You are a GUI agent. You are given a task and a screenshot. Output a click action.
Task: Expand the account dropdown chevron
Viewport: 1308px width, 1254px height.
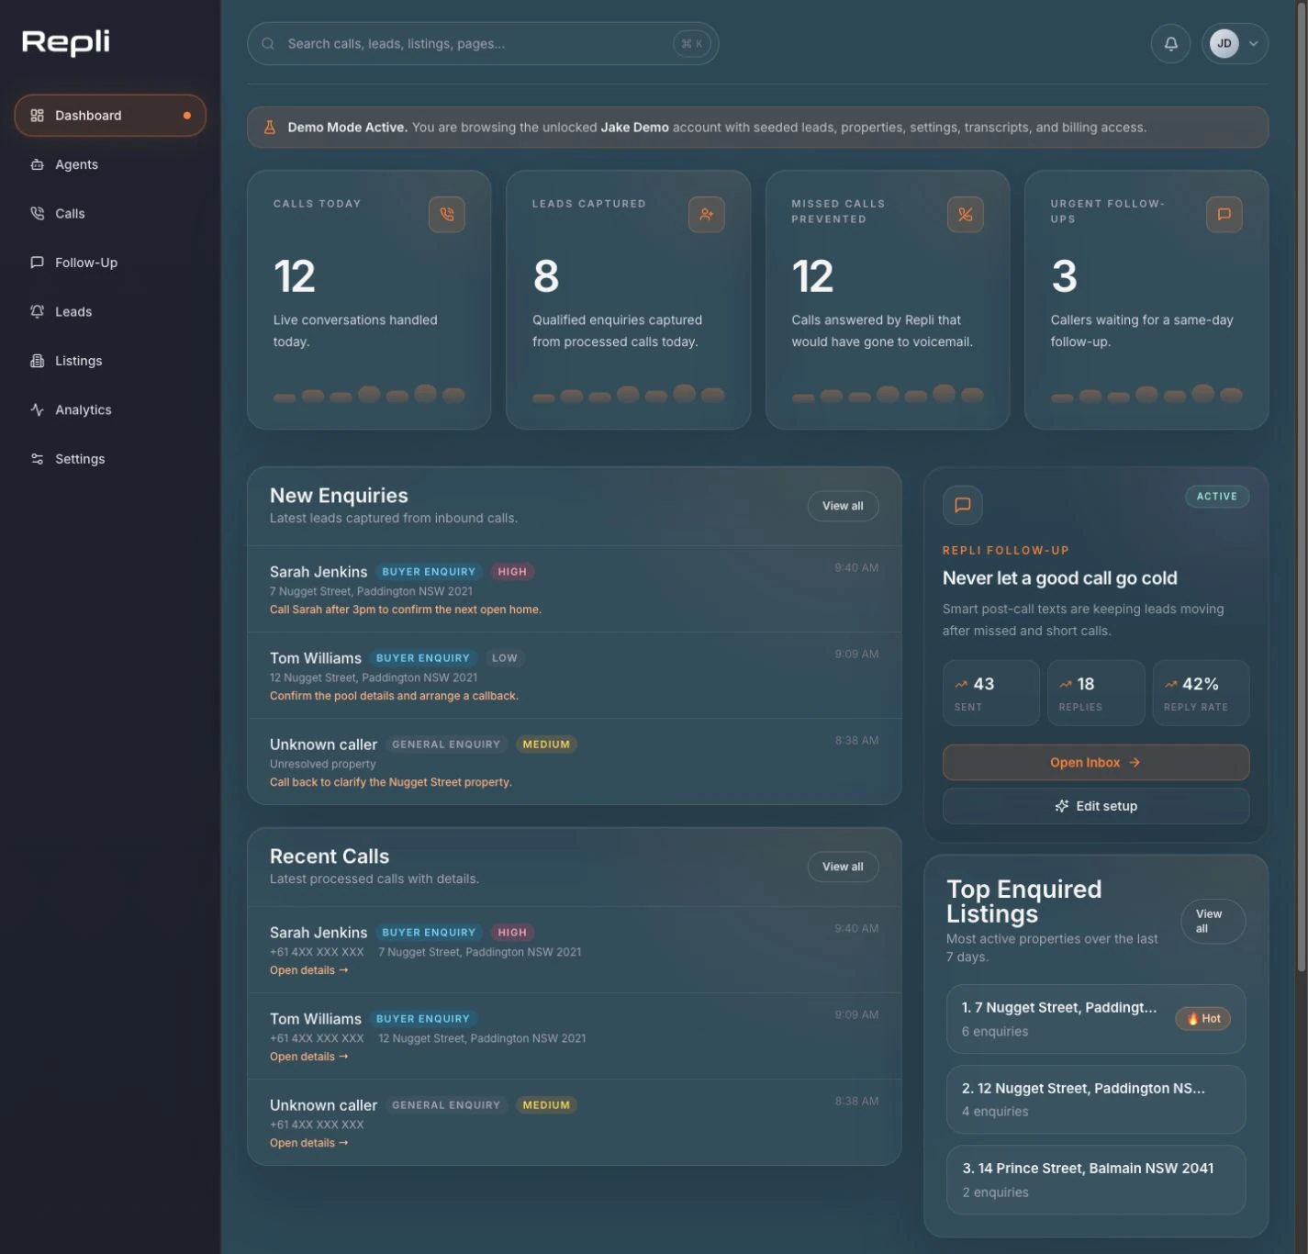[1253, 43]
